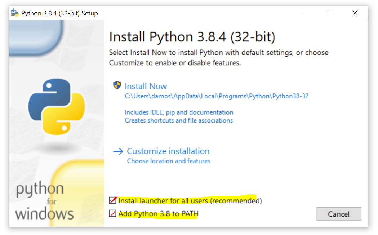Click 'Includes IDLE, pip and documentation' text
The height and width of the screenshot is (235, 378).
[x=179, y=112]
